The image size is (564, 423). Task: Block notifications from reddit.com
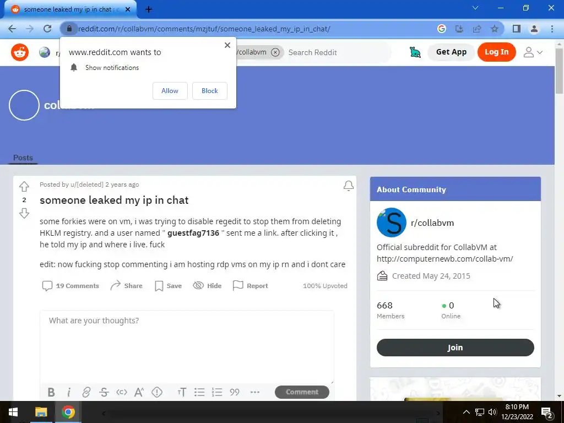(210, 91)
